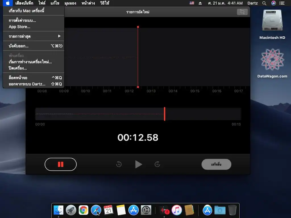
Task: Open the Applications folder icon beside the Downloads folder
Action: pyautogui.click(x=207, y=210)
